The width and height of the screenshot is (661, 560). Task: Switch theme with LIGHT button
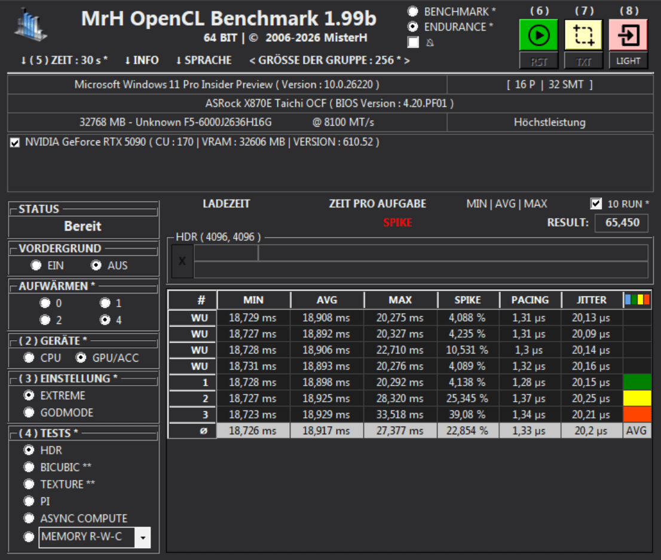628,61
